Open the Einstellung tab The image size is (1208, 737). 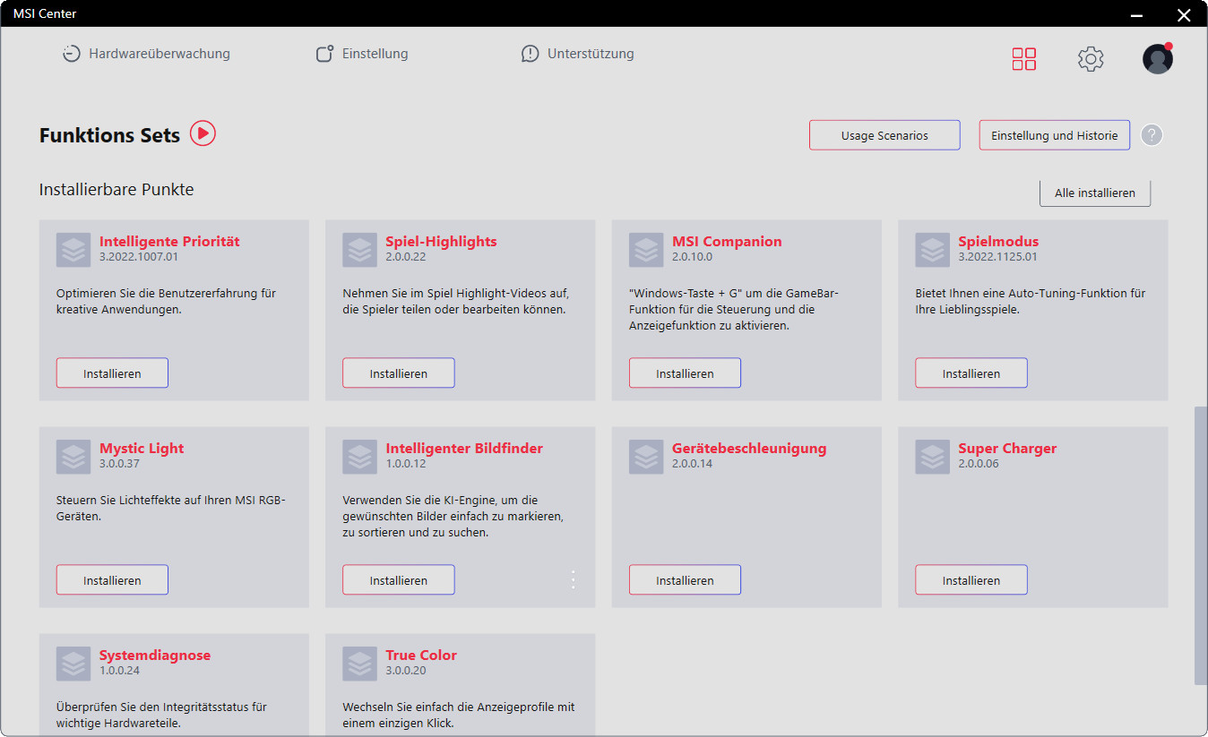pyautogui.click(x=362, y=54)
